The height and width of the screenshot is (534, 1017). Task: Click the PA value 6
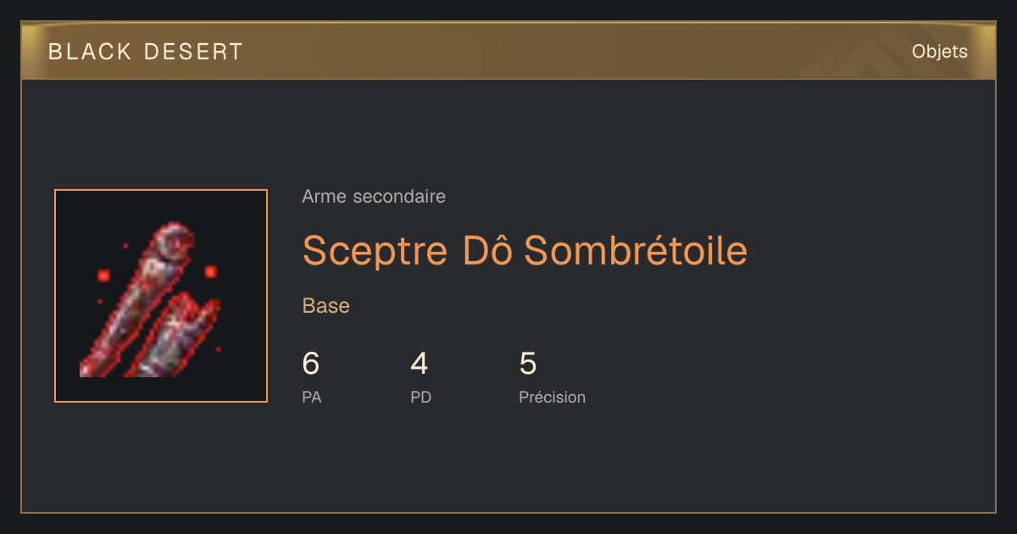pos(311,364)
